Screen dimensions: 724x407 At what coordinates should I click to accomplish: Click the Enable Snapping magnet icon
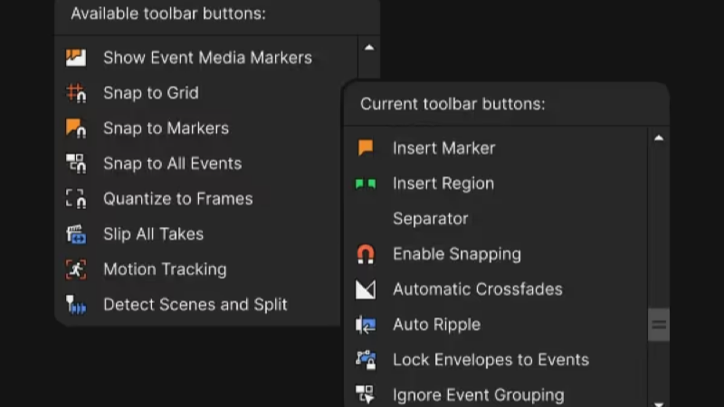pos(366,254)
